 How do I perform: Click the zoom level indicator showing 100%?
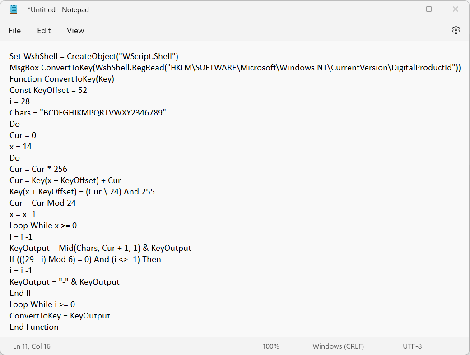pyautogui.click(x=270, y=346)
